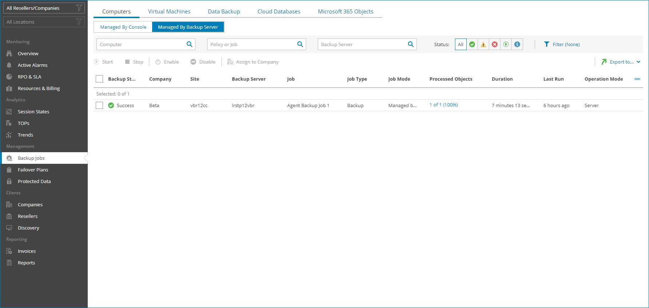649x308 pixels.
Task: Filter jobs by blue Information status
Action: (517, 44)
